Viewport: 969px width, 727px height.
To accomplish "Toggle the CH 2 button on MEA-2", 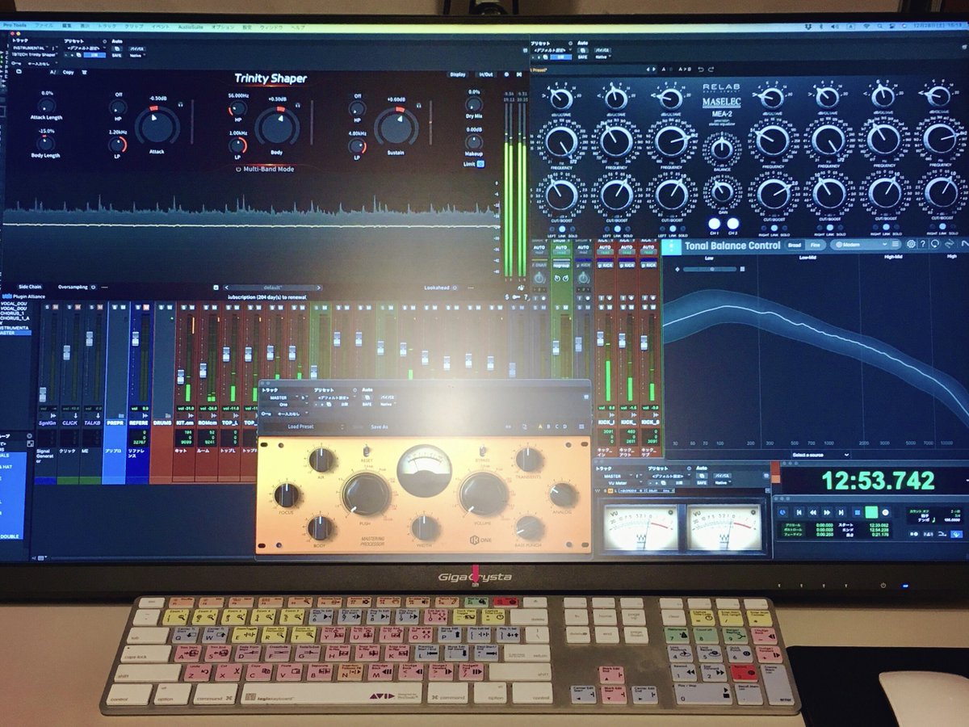I will point(732,224).
